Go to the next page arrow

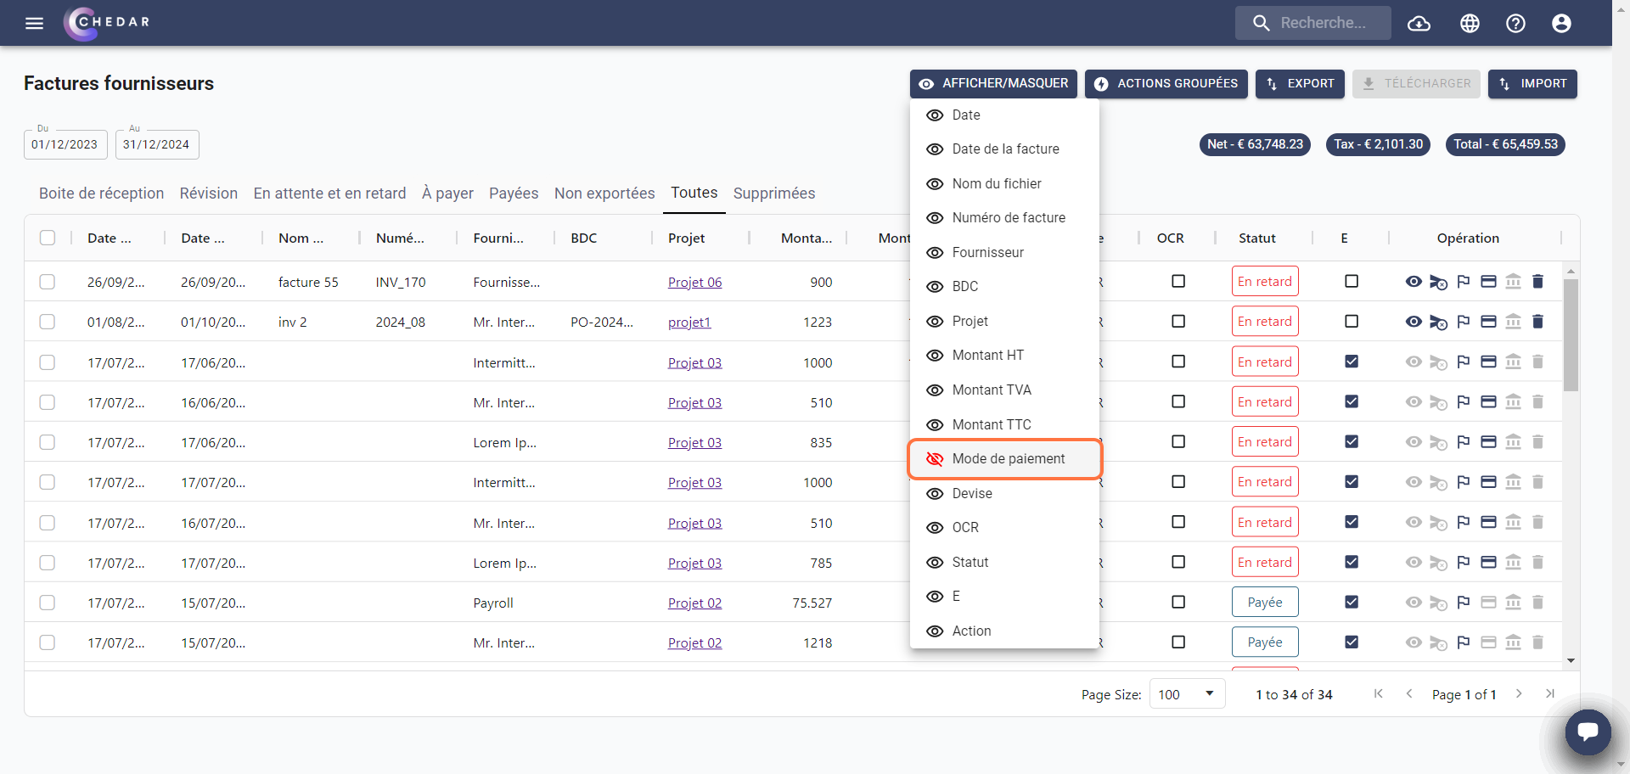(1519, 694)
